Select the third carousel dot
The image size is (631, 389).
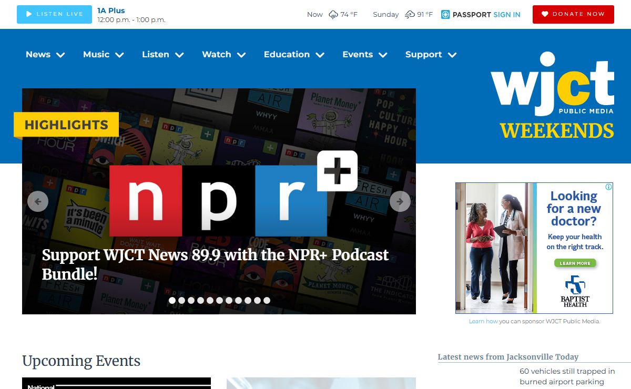click(x=191, y=301)
